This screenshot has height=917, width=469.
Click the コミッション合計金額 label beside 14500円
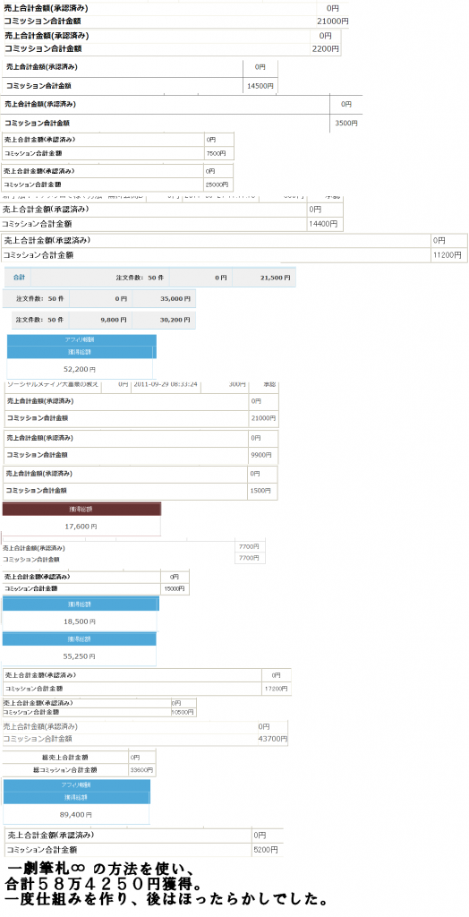pos(38,85)
